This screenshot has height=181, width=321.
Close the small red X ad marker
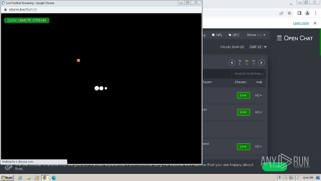[x=78, y=61]
